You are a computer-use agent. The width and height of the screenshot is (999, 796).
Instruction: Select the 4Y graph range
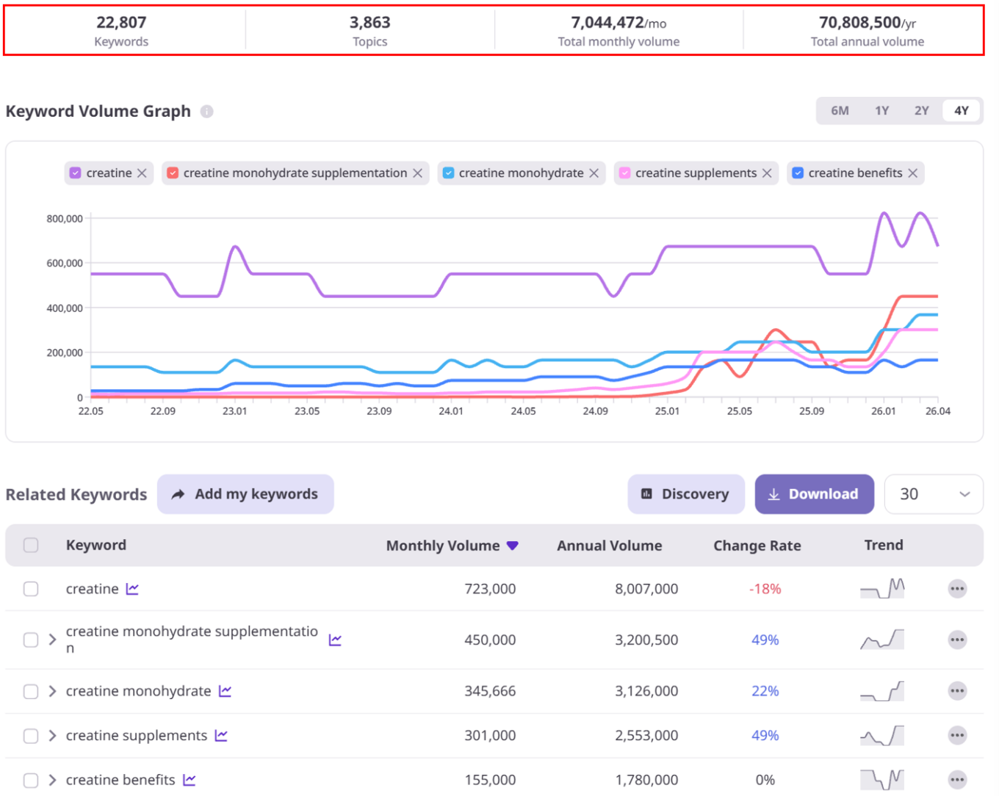(962, 111)
